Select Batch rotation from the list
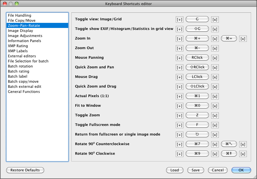The width and height of the screenshot is (257, 179). point(20,66)
